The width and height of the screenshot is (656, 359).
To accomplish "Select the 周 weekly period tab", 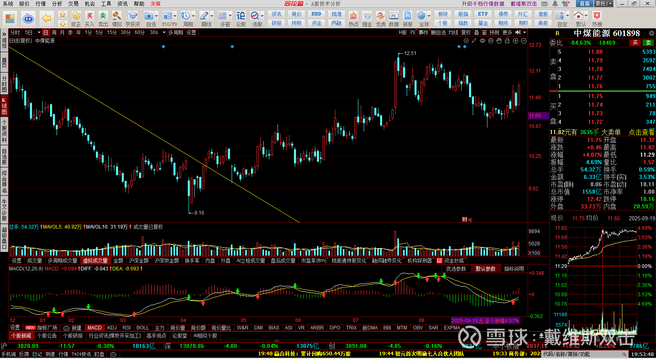I will (54, 32).
